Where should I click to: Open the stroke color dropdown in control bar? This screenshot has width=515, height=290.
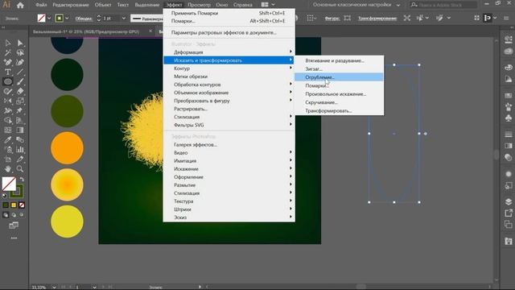(67, 18)
